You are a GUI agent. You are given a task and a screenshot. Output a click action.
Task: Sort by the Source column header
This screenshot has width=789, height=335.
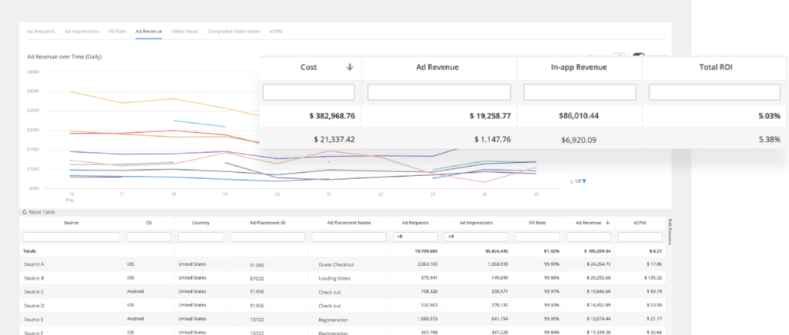[71, 223]
